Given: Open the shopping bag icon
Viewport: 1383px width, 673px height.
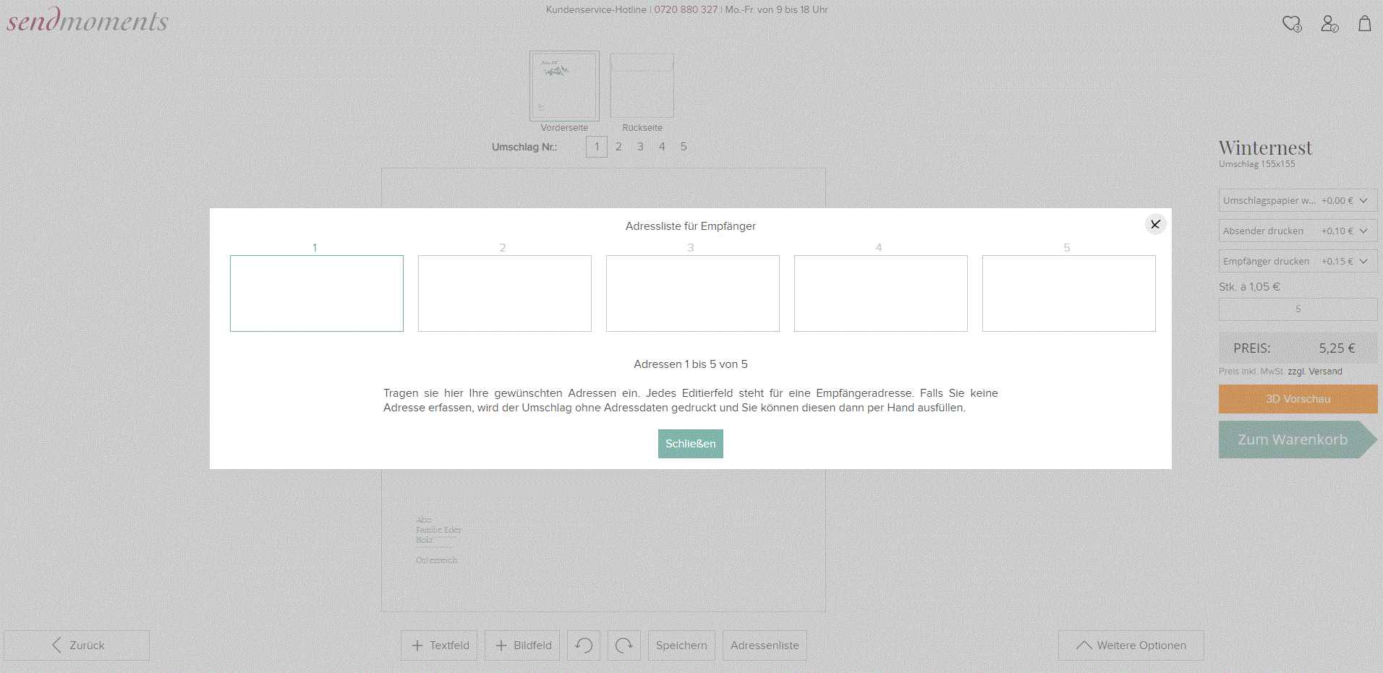Looking at the screenshot, I should pos(1364,24).
